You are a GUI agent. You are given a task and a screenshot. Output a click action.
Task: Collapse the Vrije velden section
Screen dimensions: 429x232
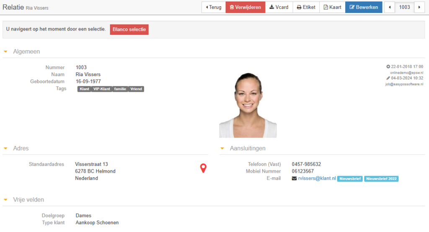tap(5, 200)
